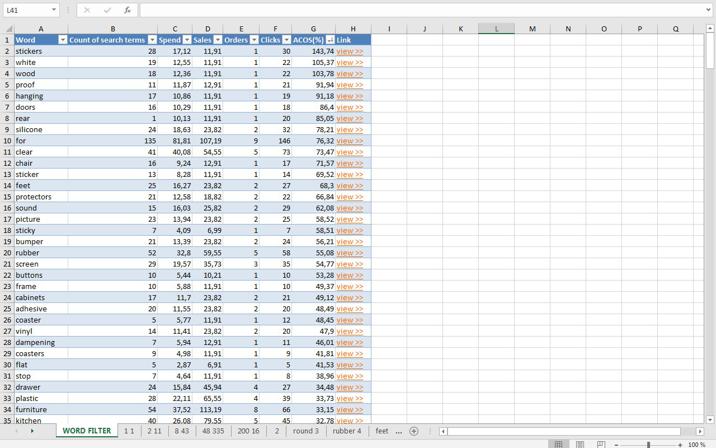Switch to the "rubber 4" sheet tab
The image size is (716, 448).
pyautogui.click(x=347, y=431)
